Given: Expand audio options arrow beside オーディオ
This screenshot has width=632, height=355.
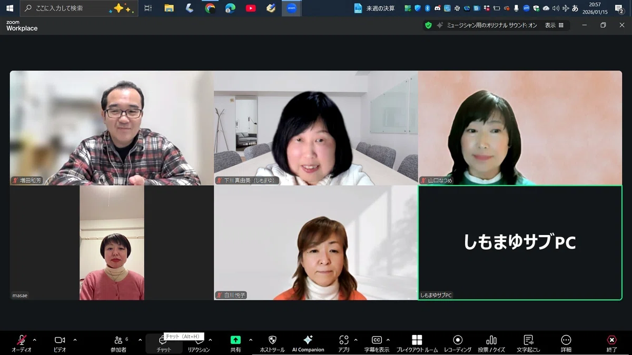Looking at the screenshot, I should [x=35, y=340].
